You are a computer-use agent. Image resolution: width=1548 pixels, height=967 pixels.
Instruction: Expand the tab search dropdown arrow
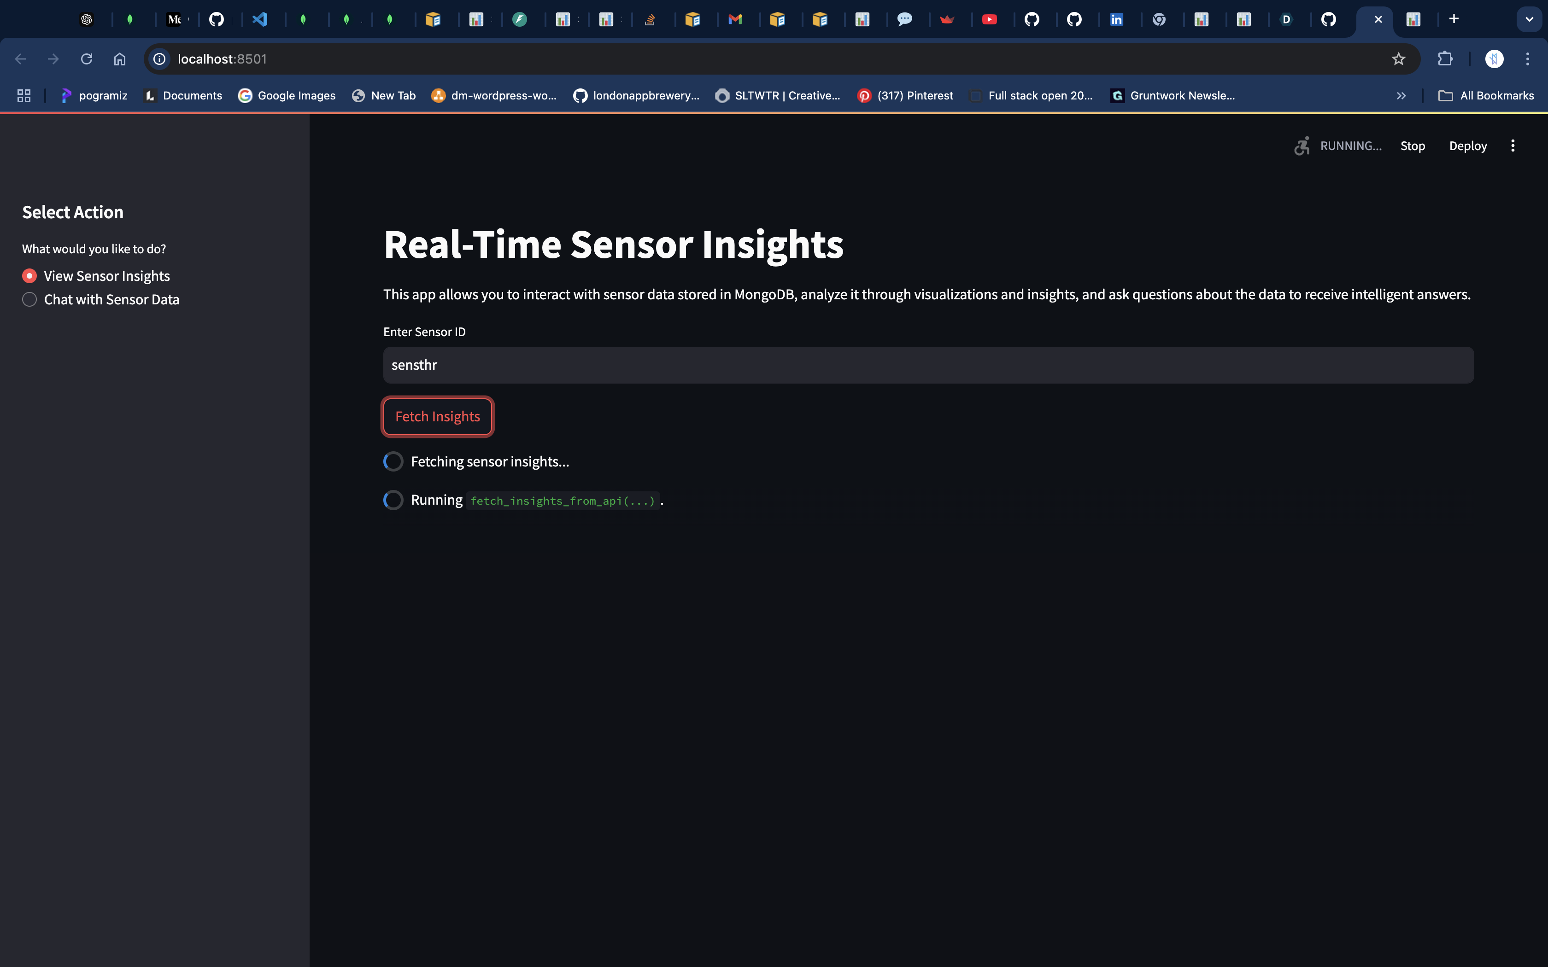[1529, 19]
